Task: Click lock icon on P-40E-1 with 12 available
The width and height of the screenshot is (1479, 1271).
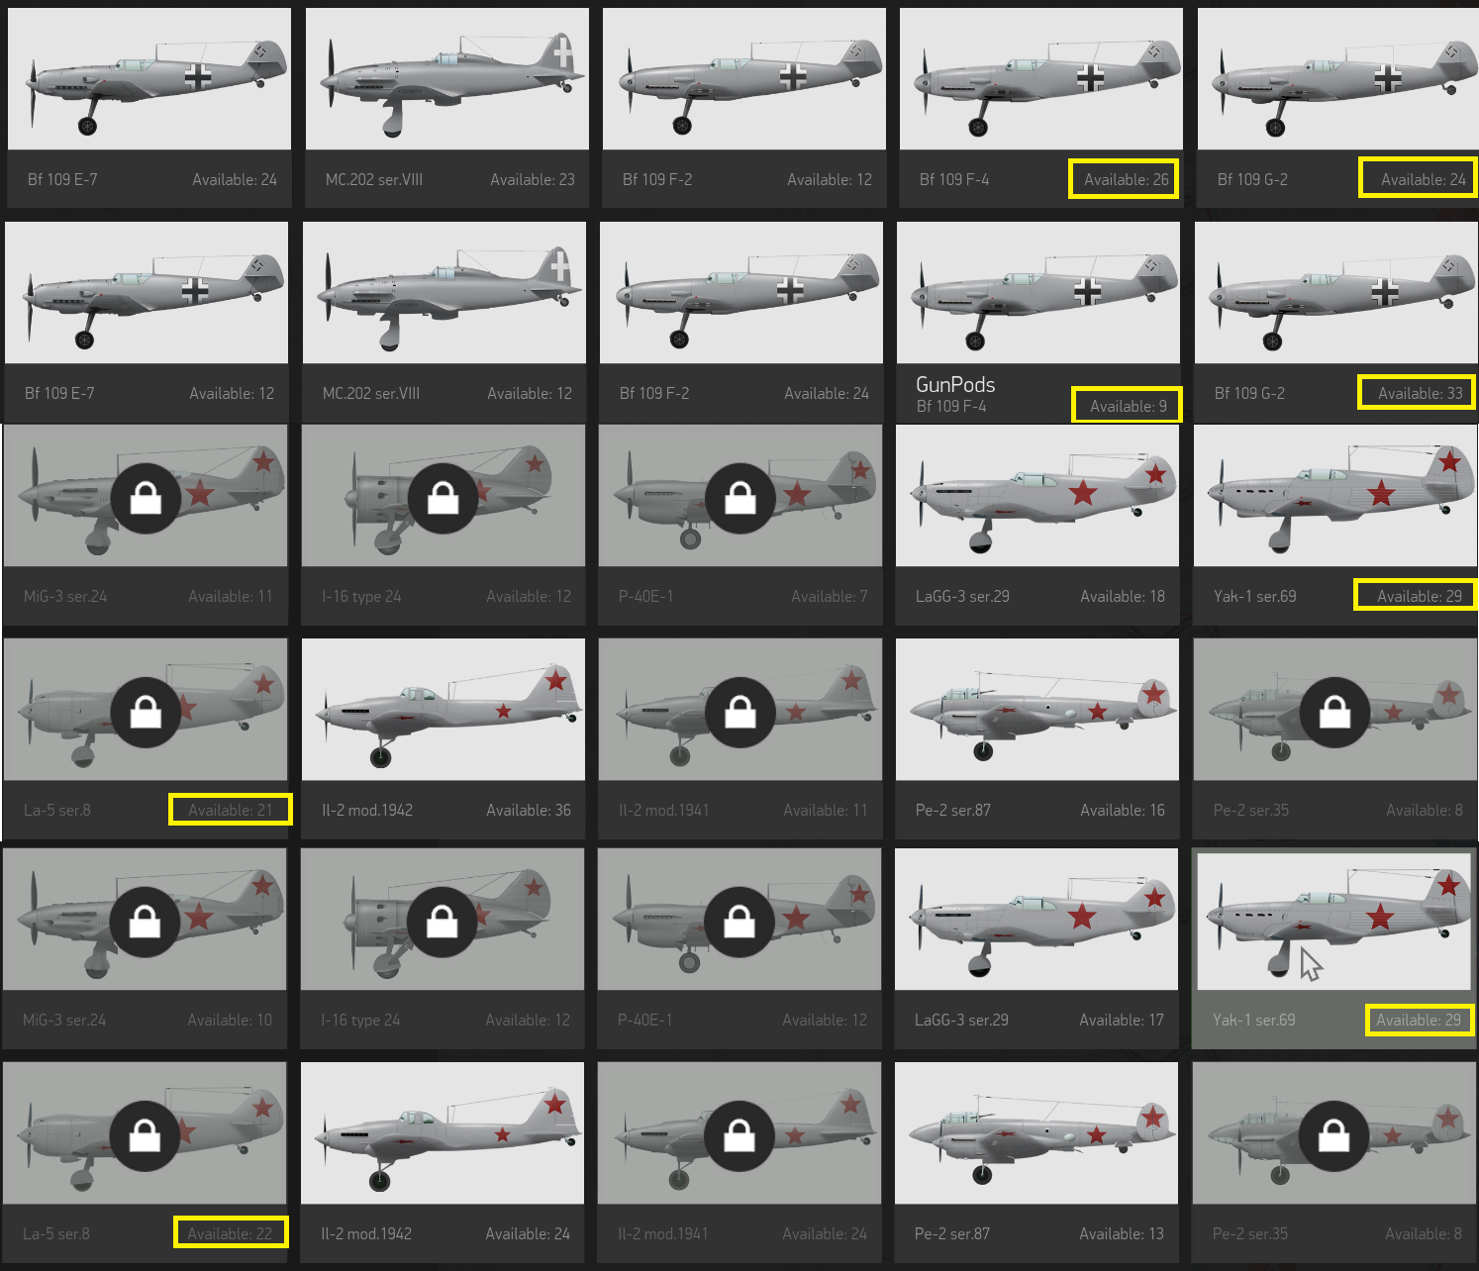Action: point(739,922)
